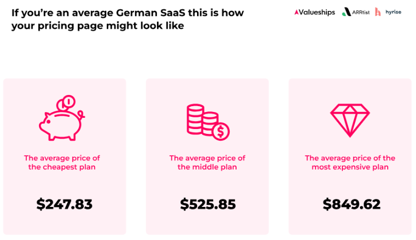Select the most expensive plan caption text
This screenshot has height=240, width=416.
point(350,163)
